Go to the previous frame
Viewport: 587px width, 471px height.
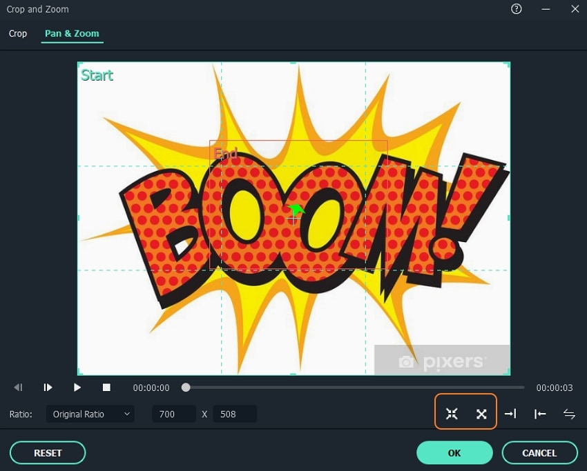click(x=18, y=388)
